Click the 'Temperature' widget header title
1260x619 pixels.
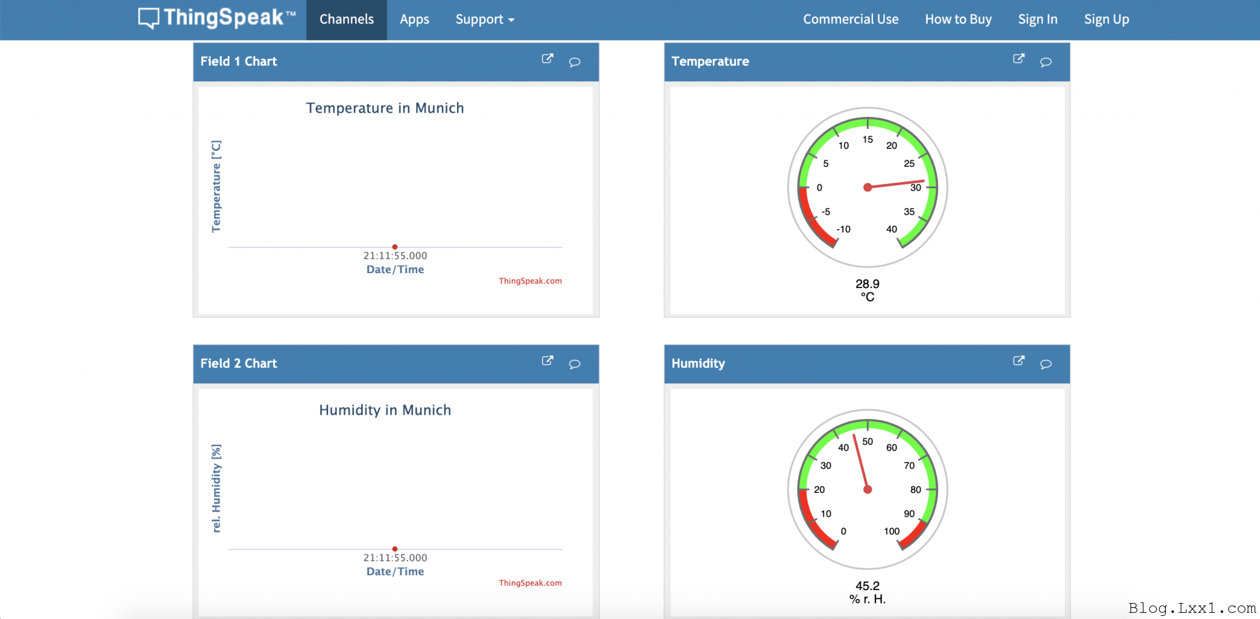pyautogui.click(x=710, y=62)
